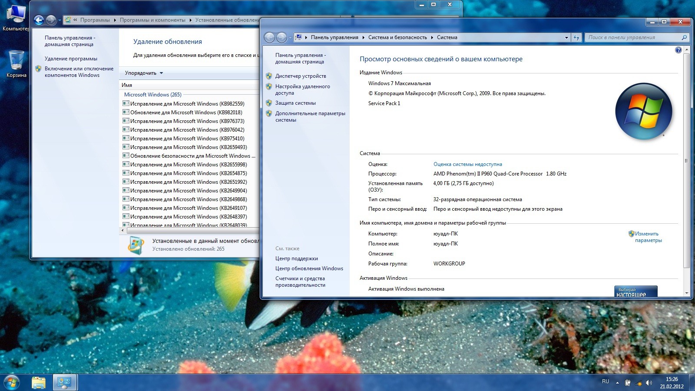Screen dimensions: 695x391
Task: Click the network tray icon
Action: pyautogui.click(x=639, y=383)
